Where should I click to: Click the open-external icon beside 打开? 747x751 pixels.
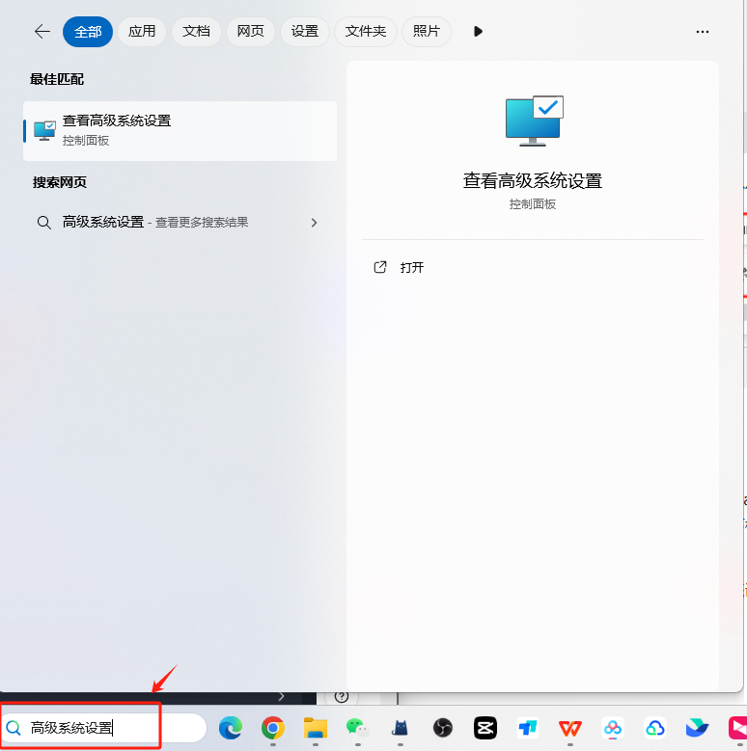coord(380,267)
